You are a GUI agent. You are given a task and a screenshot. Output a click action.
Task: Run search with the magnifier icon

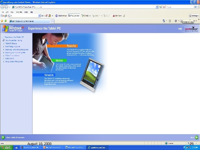(x=196, y=7)
